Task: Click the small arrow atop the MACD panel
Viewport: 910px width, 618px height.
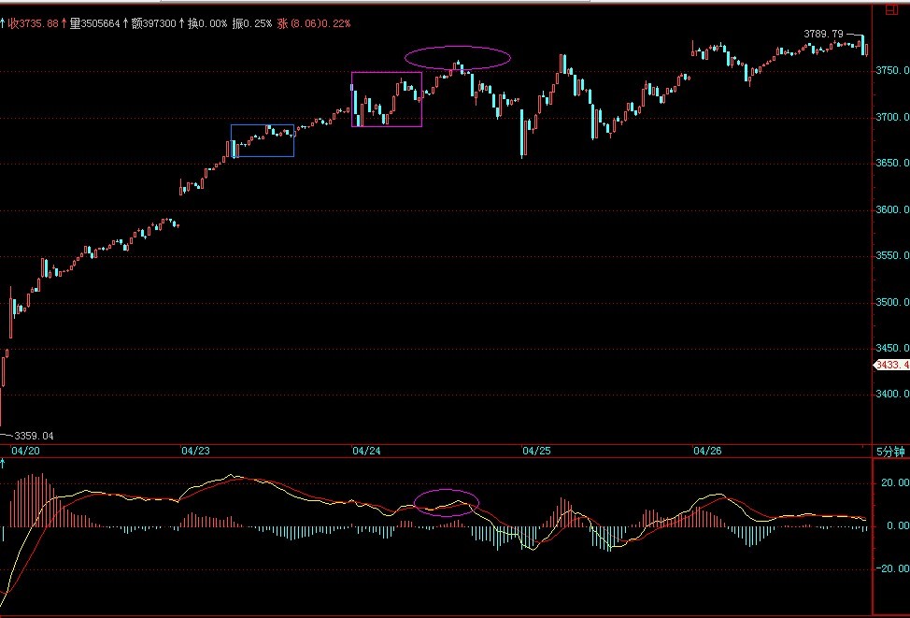Action: (x=4, y=464)
